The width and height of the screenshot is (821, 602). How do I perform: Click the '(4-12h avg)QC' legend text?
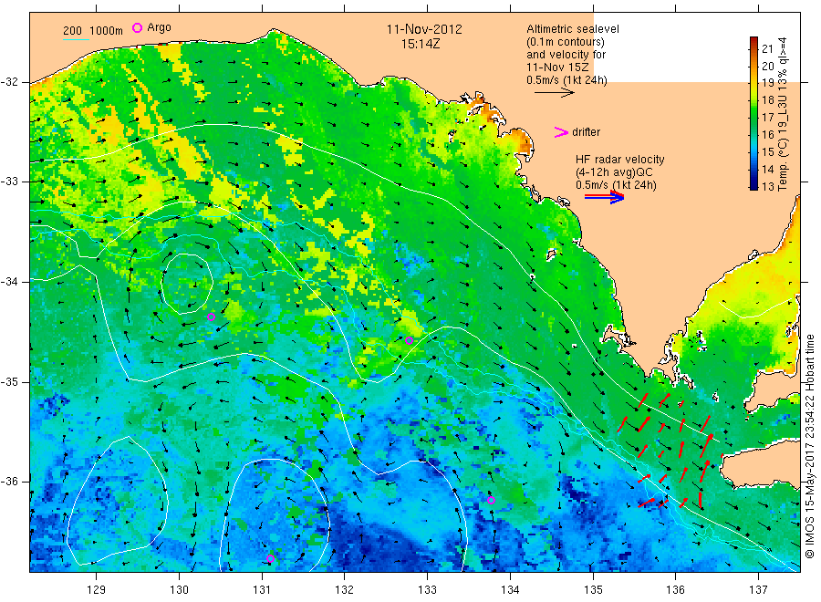614,172
